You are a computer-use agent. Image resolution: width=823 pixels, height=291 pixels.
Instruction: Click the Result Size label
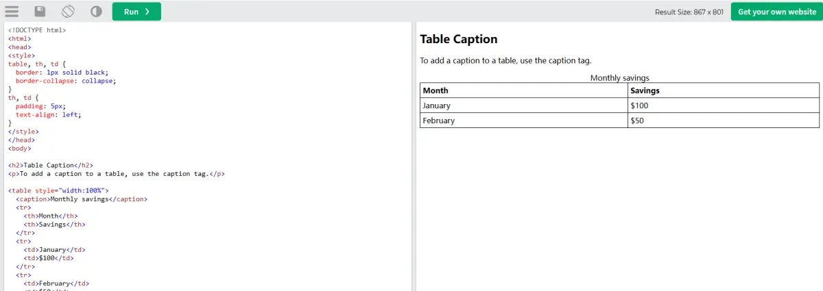tap(689, 12)
